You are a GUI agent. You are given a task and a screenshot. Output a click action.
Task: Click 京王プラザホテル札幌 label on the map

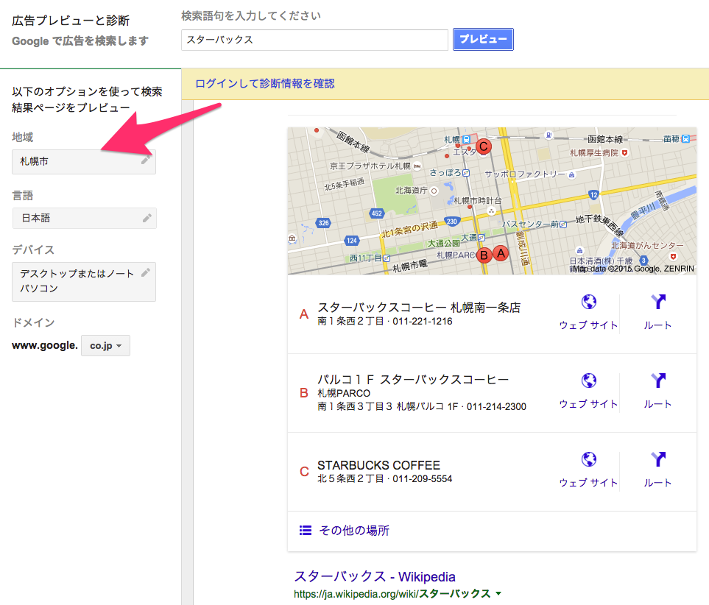tap(370, 166)
